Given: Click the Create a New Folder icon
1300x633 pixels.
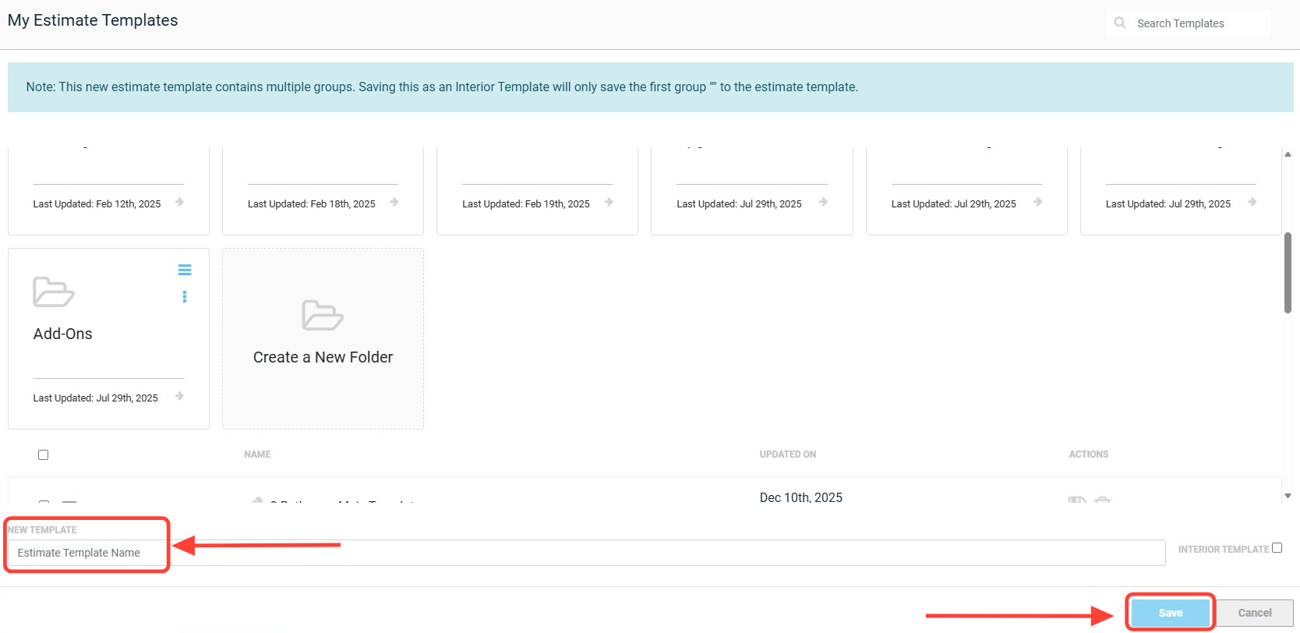Looking at the screenshot, I should (323, 315).
